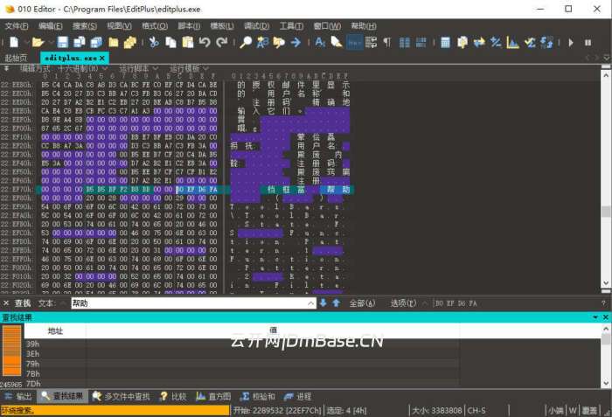Switch to the 起始页 tab
Image resolution: width=612 pixels, height=417 pixels.
(16, 59)
